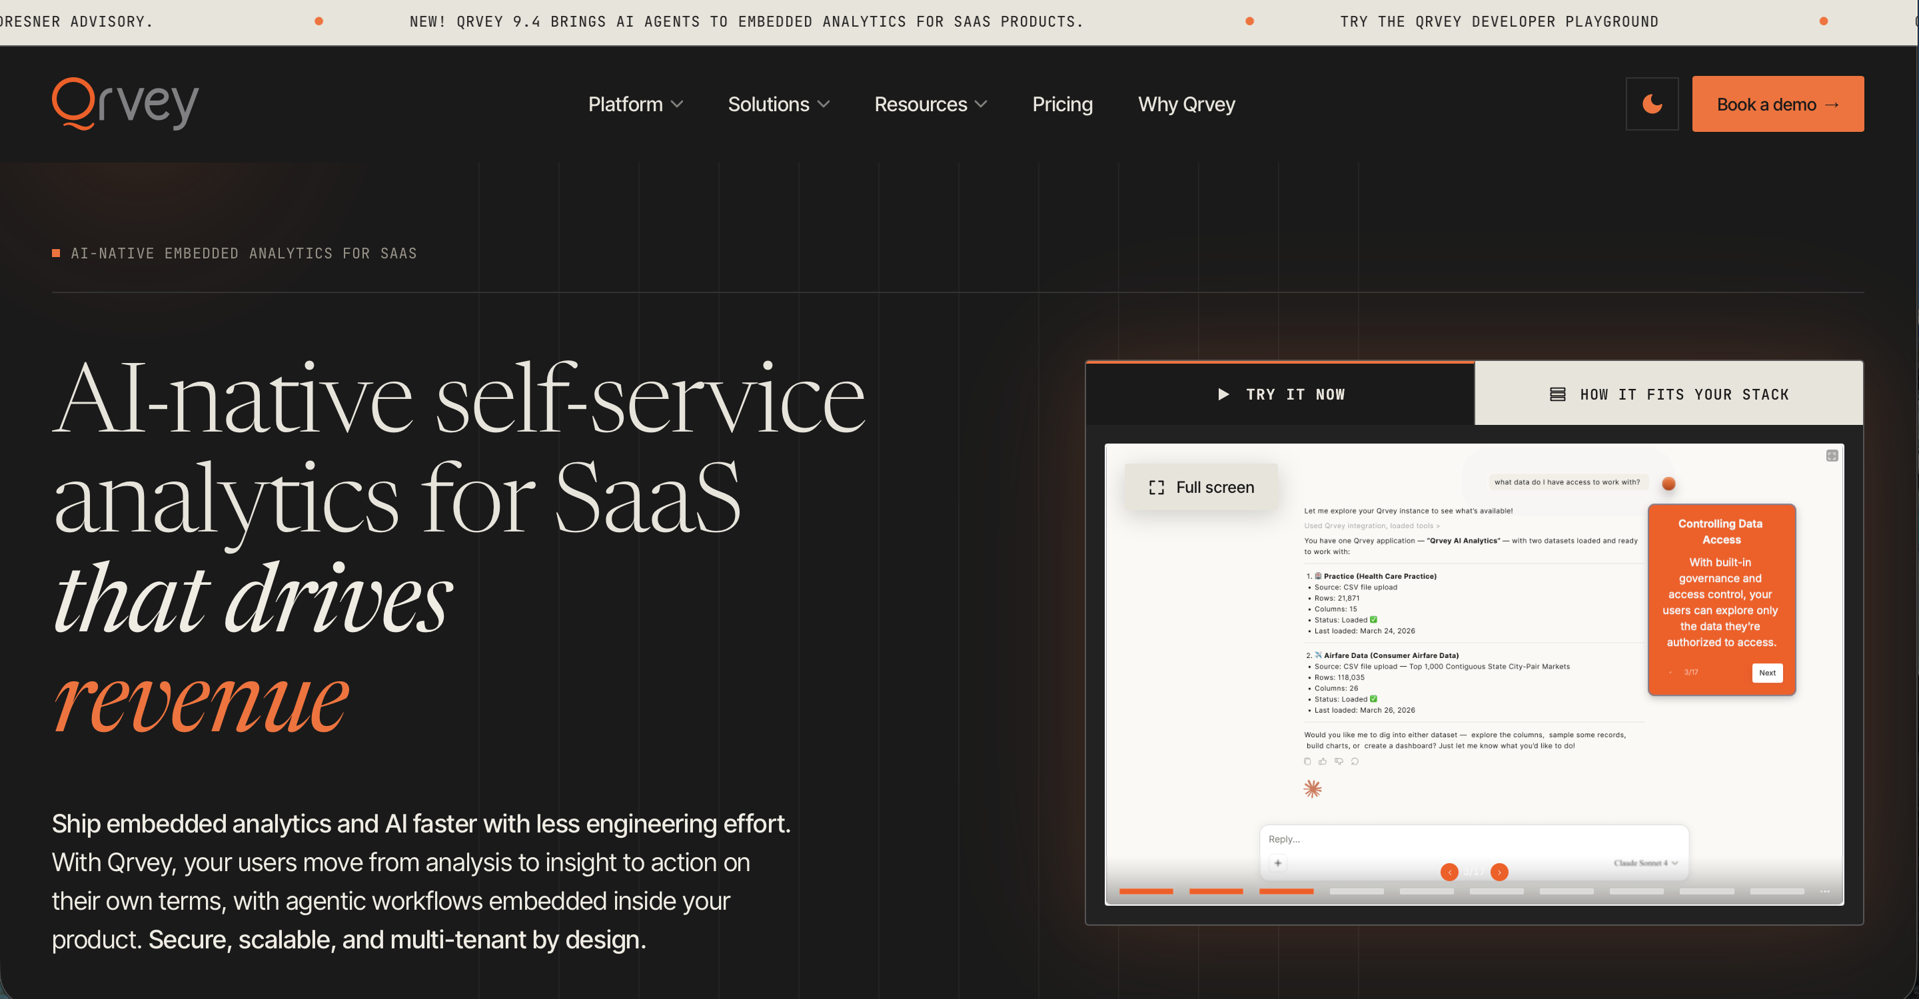Click the retry response icon

(x=1355, y=761)
